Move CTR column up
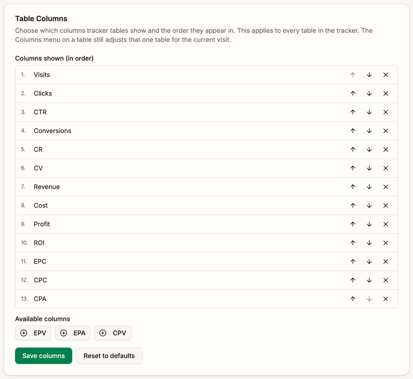 click(353, 112)
